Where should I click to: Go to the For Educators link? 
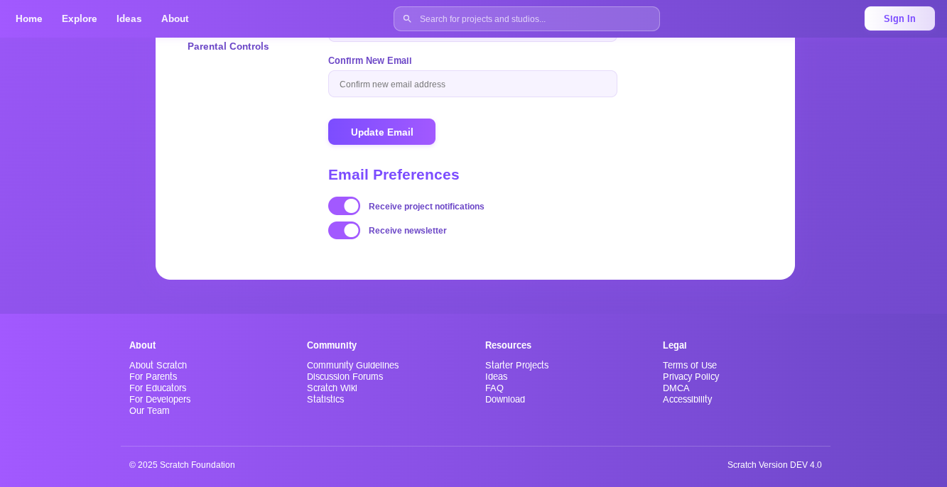[x=158, y=388]
